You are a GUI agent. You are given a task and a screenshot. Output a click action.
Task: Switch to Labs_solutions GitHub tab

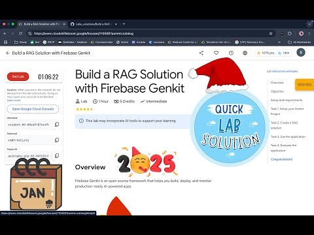93,24
